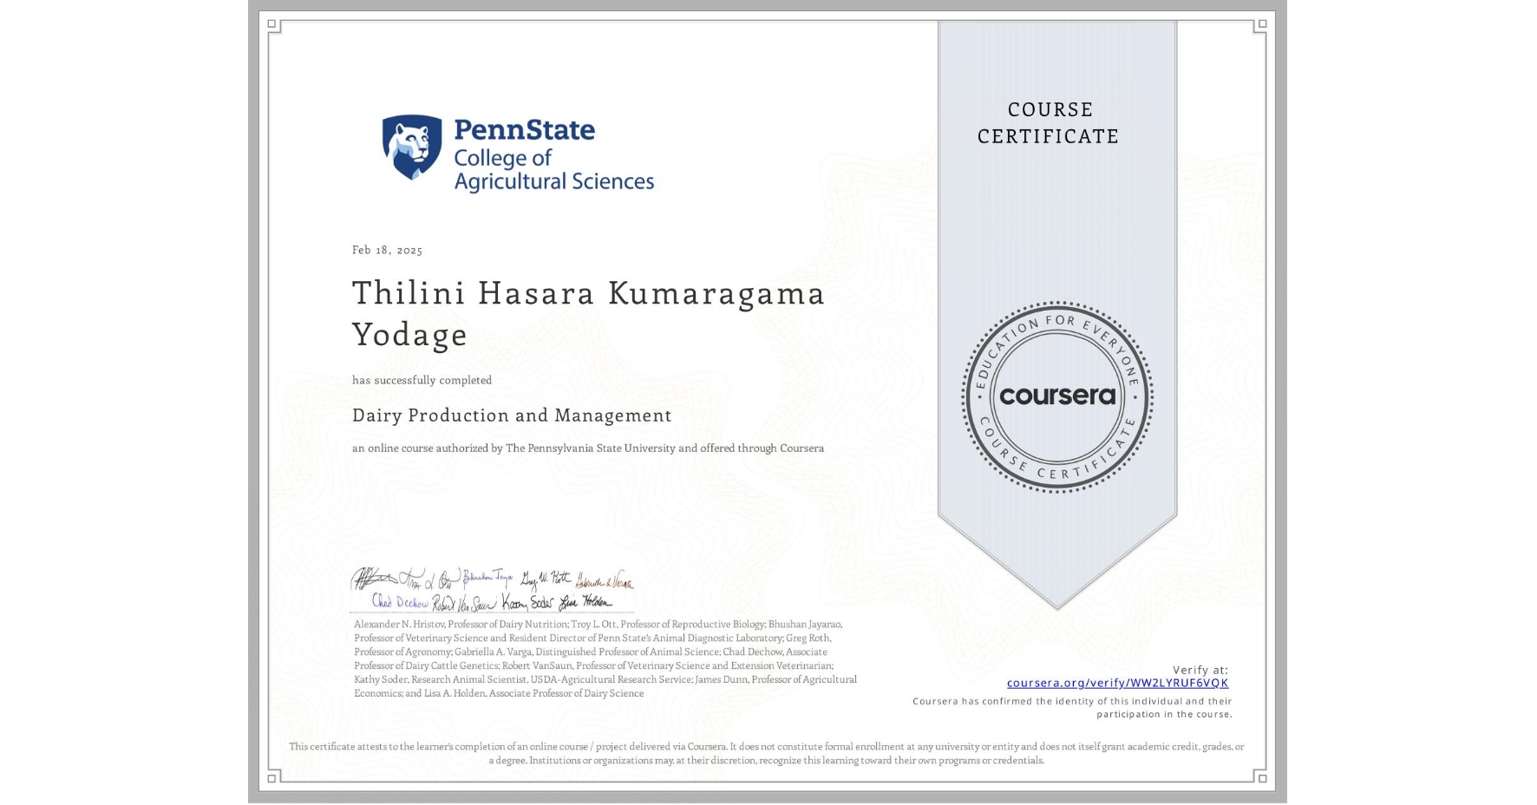1537x805 pixels.
Task: Click the coursera wordmark inside the seal
Action: pos(1056,396)
